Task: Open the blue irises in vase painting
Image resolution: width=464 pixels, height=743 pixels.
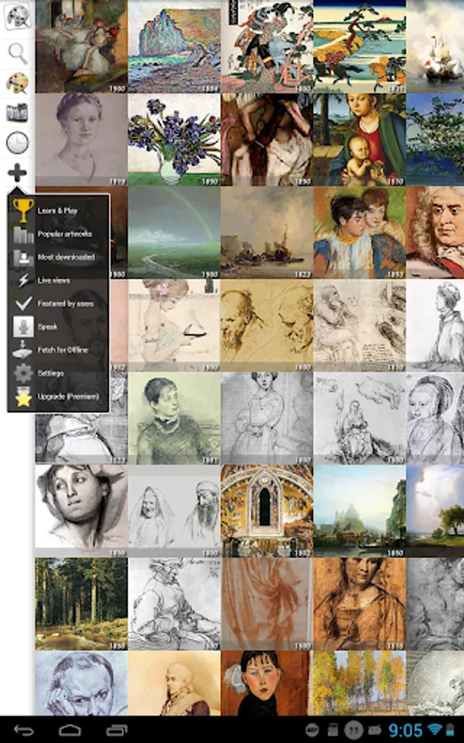Action: 174,140
